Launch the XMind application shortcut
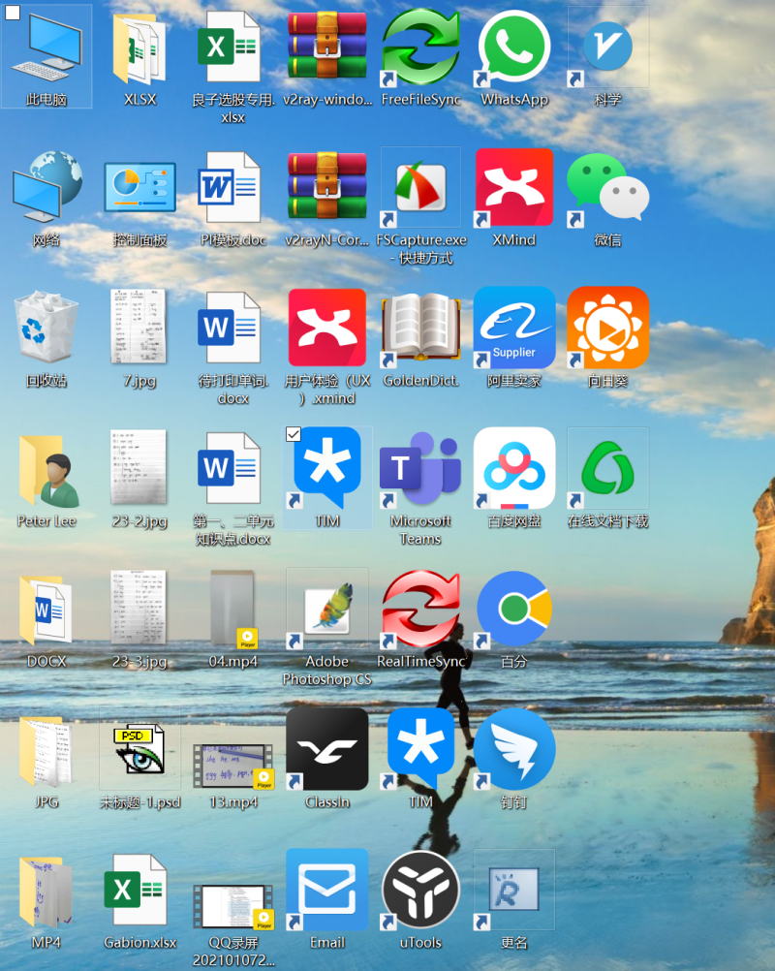Image resolution: width=775 pixels, height=971 pixels. pos(514,187)
